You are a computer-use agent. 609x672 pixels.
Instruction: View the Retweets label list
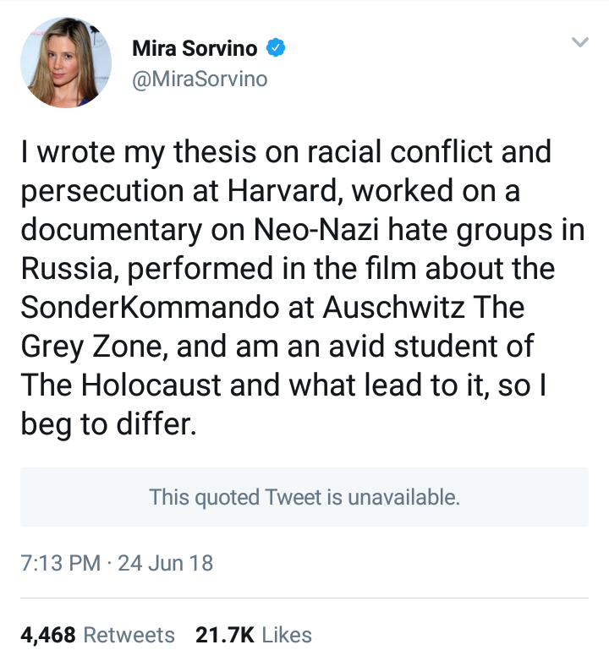click(131, 635)
